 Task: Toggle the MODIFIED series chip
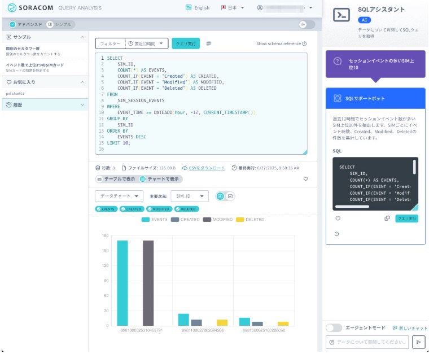(159, 209)
